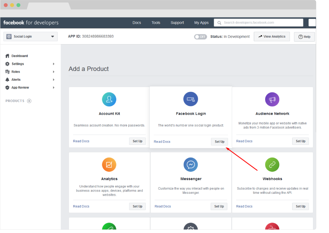Open the Social Login app dropdown
Image resolution: width=329 pixels, height=233 pixels.
coord(30,37)
